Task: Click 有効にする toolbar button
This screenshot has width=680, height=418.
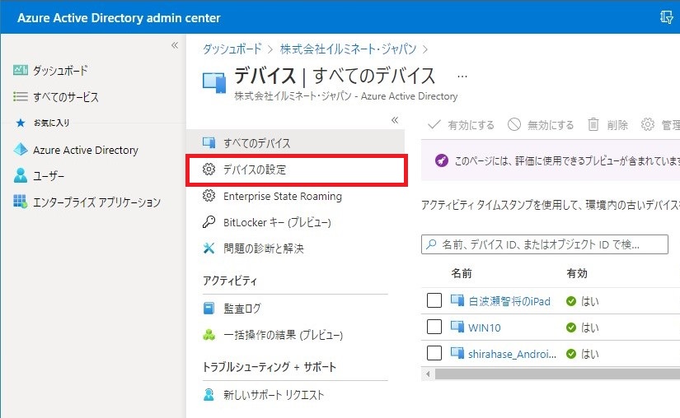Action: (x=461, y=125)
